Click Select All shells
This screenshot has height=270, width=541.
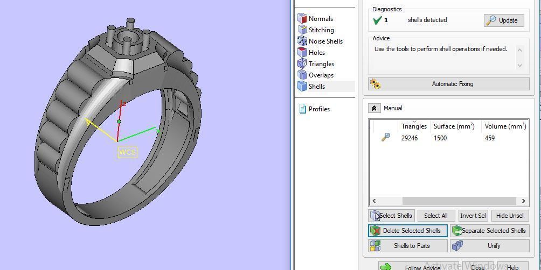(x=436, y=216)
